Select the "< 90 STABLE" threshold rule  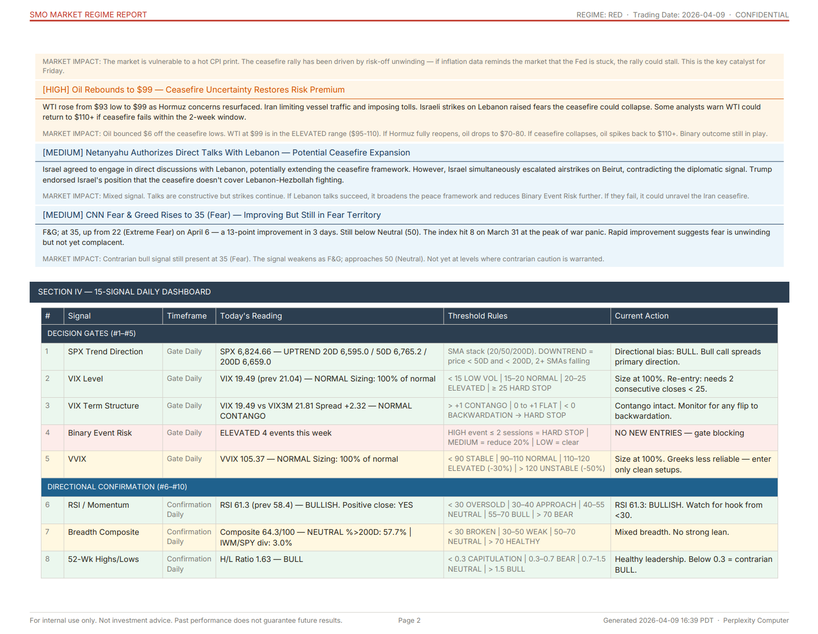coord(526,464)
